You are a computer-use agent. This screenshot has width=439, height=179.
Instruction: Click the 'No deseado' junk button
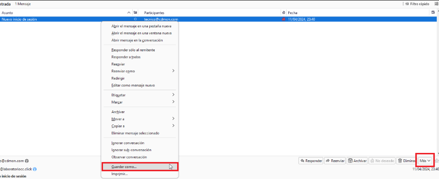pos(382,161)
